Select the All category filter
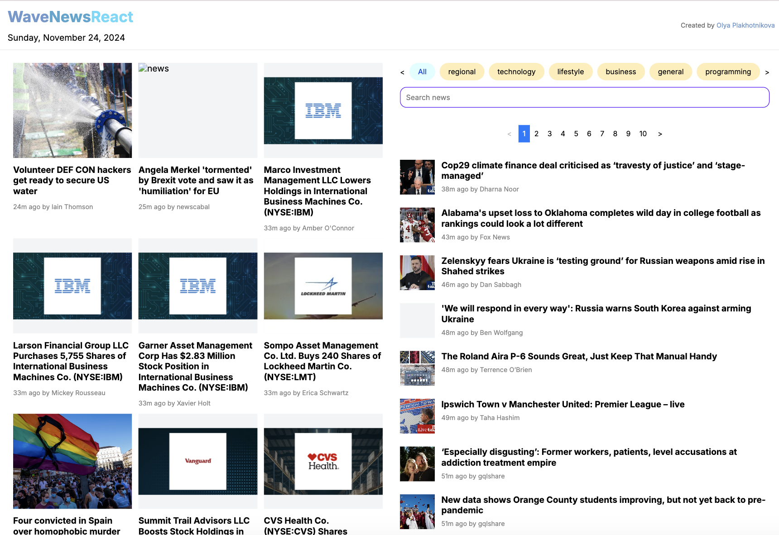 422,72
